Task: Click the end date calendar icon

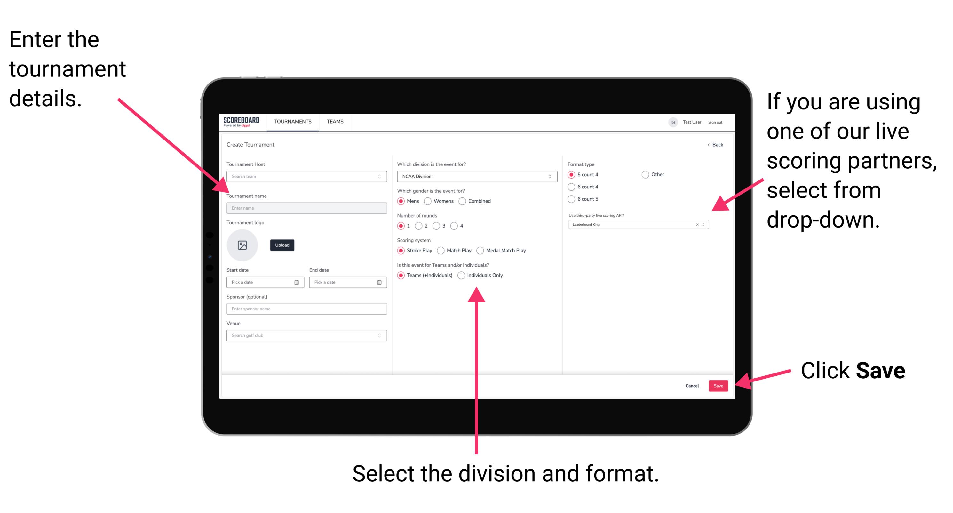Action: click(379, 282)
